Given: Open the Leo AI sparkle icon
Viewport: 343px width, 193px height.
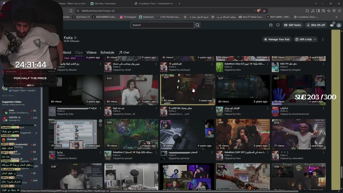Looking at the screenshot, I should click(x=329, y=11).
